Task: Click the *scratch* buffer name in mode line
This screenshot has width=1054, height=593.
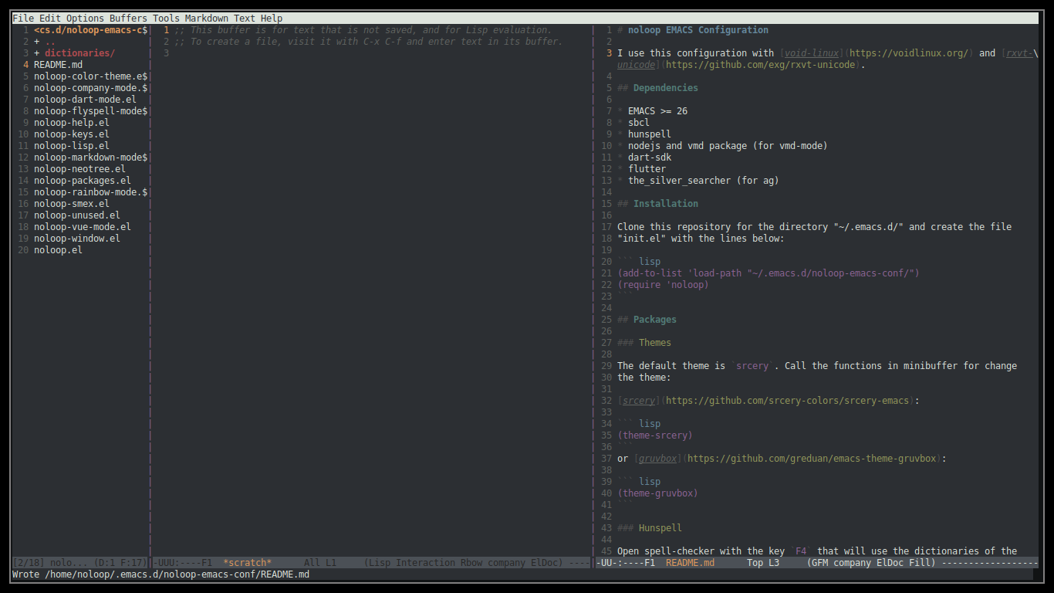Action: tap(247, 563)
